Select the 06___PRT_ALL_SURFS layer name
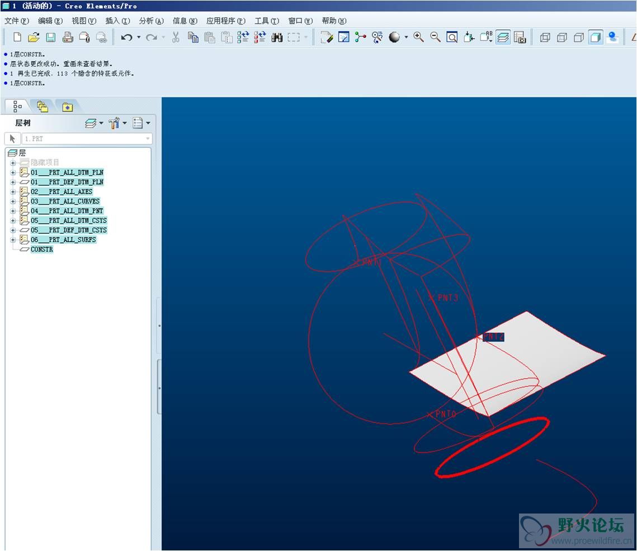The height and width of the screenshot is (551, 637). click(x=63, y=240)
